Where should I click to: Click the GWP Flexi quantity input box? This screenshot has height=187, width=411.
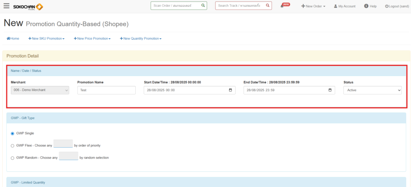[63, 144]
